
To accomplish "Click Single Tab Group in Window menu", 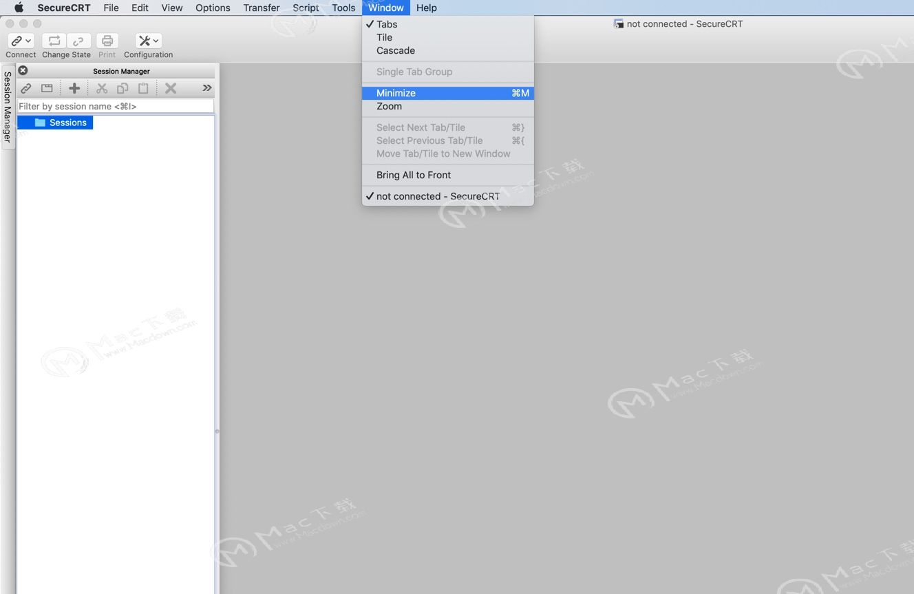I will tap(448, 72).
